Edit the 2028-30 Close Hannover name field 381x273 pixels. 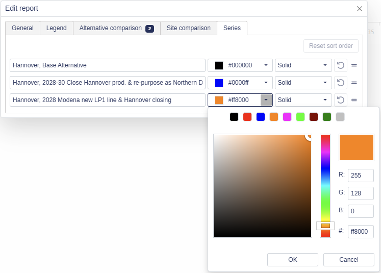108,83
